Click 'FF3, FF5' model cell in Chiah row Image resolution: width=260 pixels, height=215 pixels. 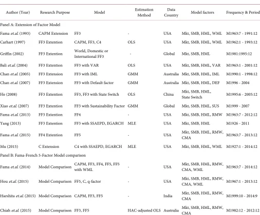click(82, 210)
